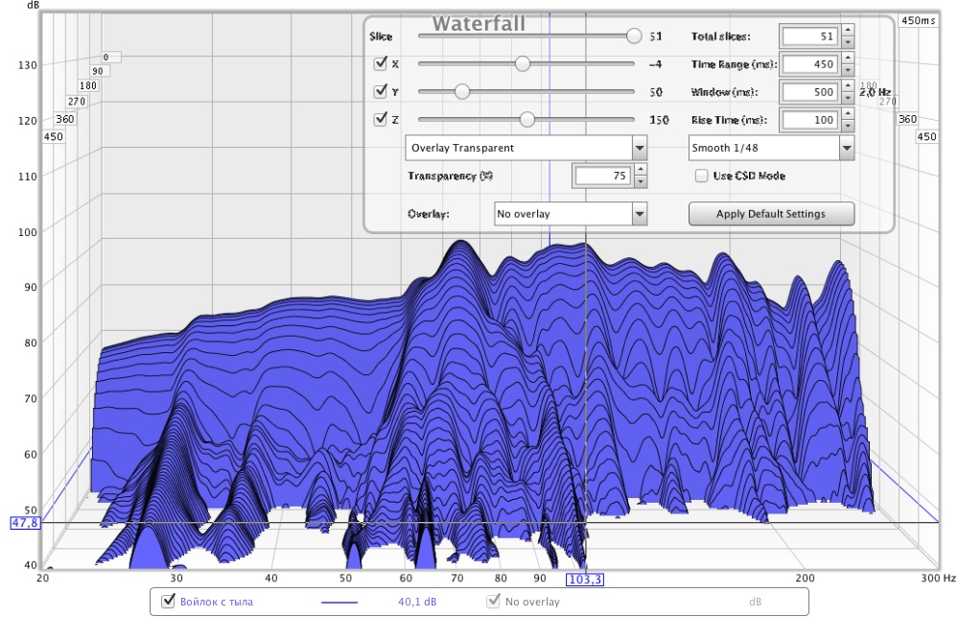Toggle the Y axis checkbox
The width and height of the screenshot is (959, 617).
pos(380,92)
